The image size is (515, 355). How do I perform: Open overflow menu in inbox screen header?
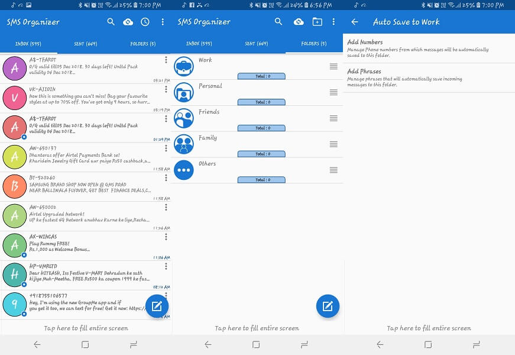[163, 22]
